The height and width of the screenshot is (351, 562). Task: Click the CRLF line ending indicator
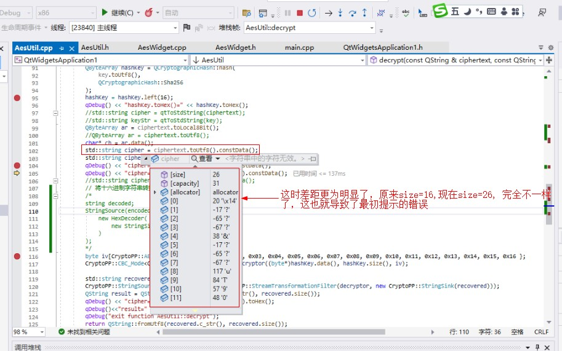[x=541, y=332]
